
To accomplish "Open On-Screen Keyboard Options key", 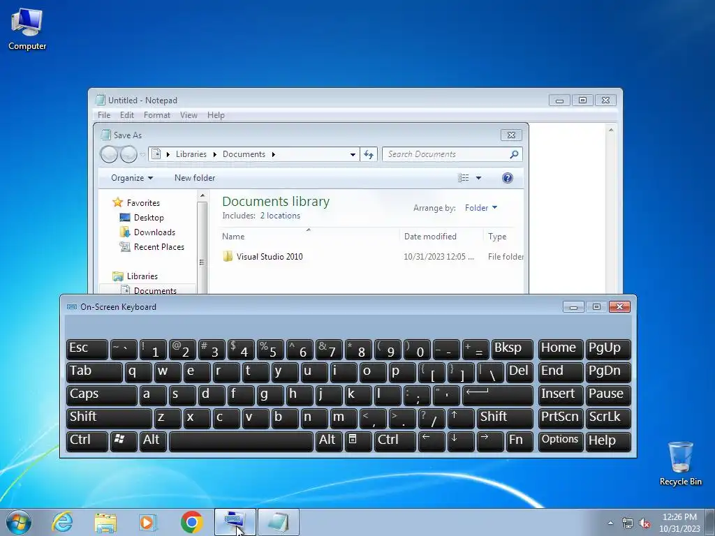I will click(561, 441).
